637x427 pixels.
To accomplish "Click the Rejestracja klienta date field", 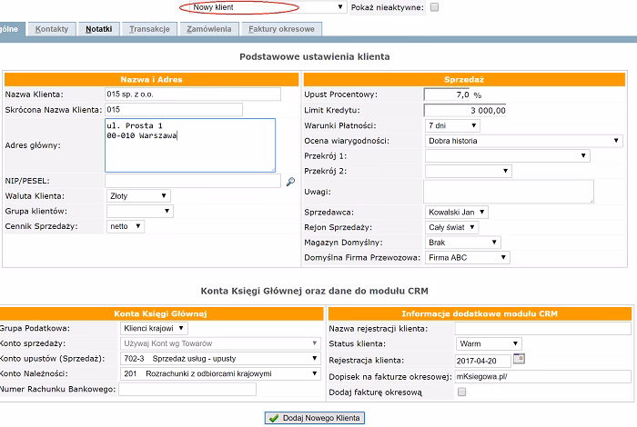I will point(483,361).
